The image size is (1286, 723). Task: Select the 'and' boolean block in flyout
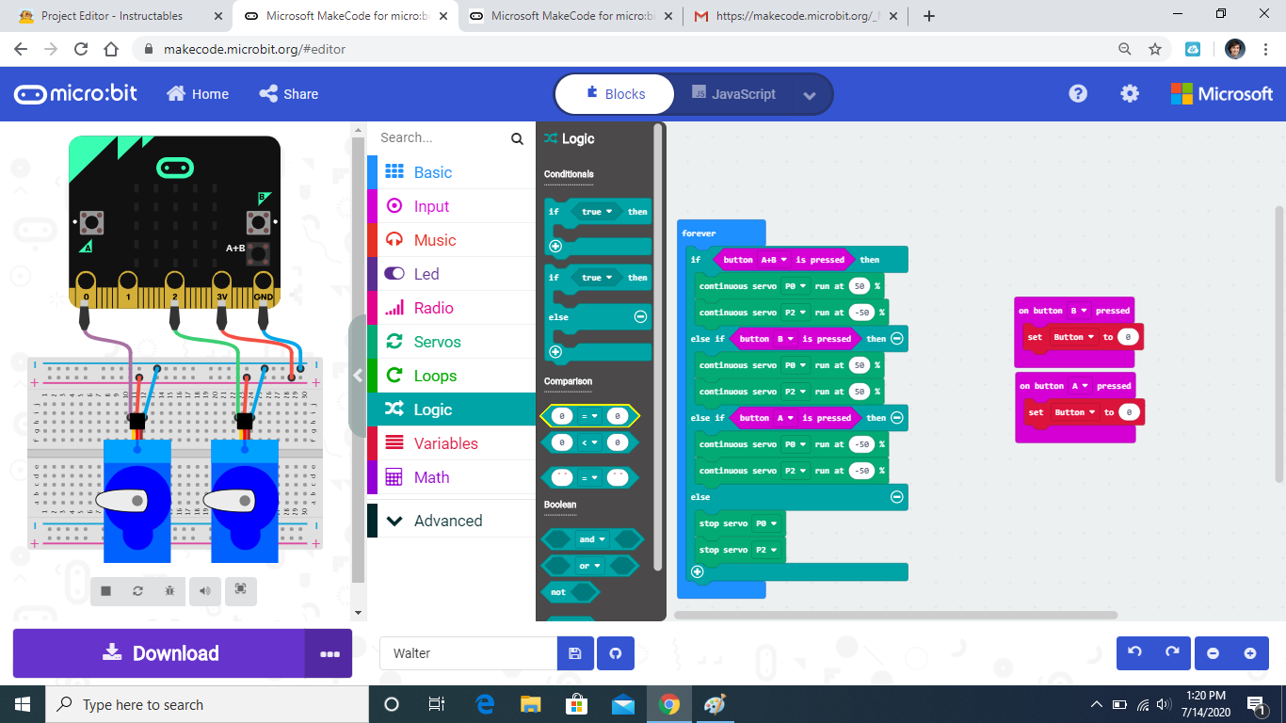click(592, 539)
